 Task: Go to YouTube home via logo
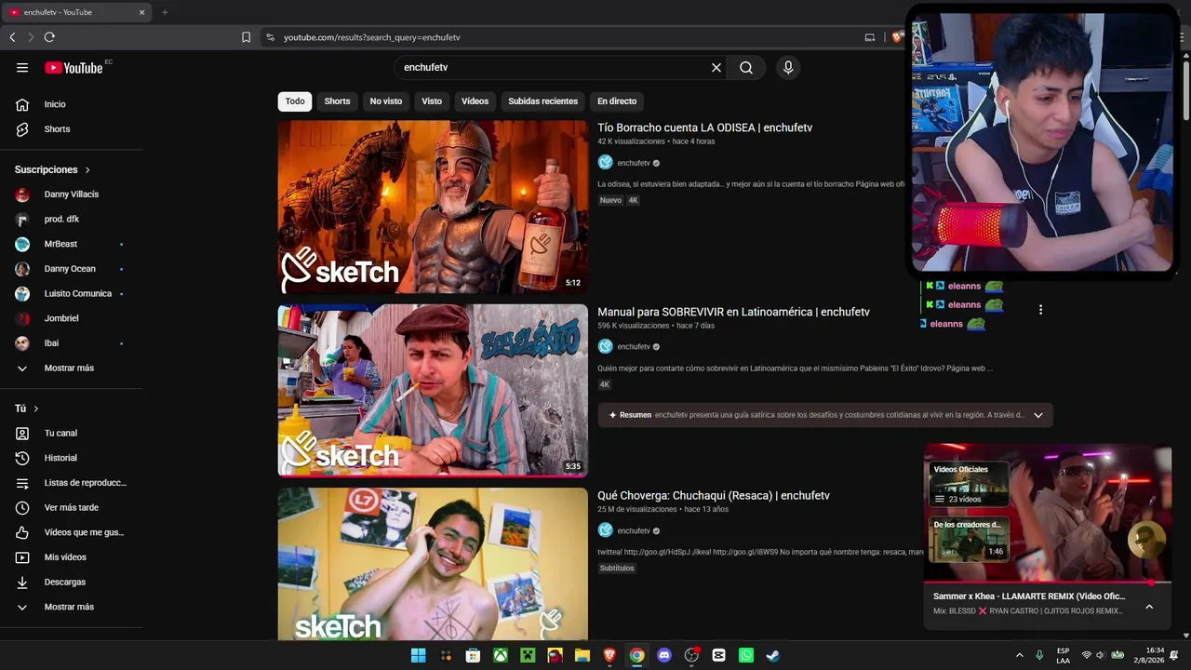point(74,67)
